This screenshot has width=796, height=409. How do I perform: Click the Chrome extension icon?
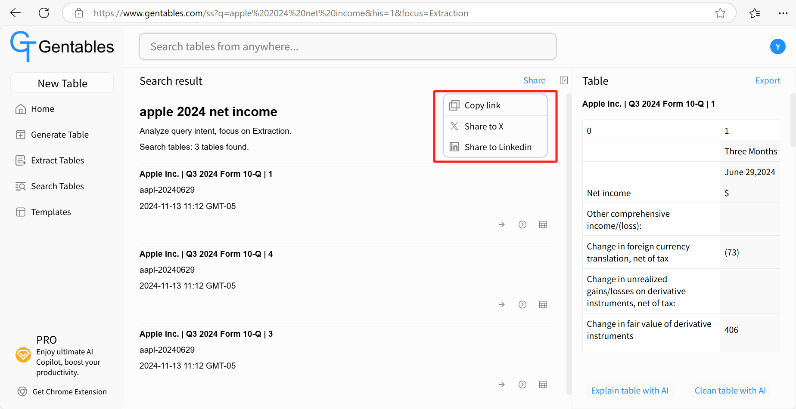pos(22,391)
